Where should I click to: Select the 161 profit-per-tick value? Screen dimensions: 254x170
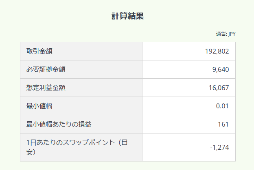(223, 124)
